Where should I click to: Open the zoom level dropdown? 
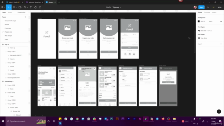pyautogui.click(x=220, y=7)
